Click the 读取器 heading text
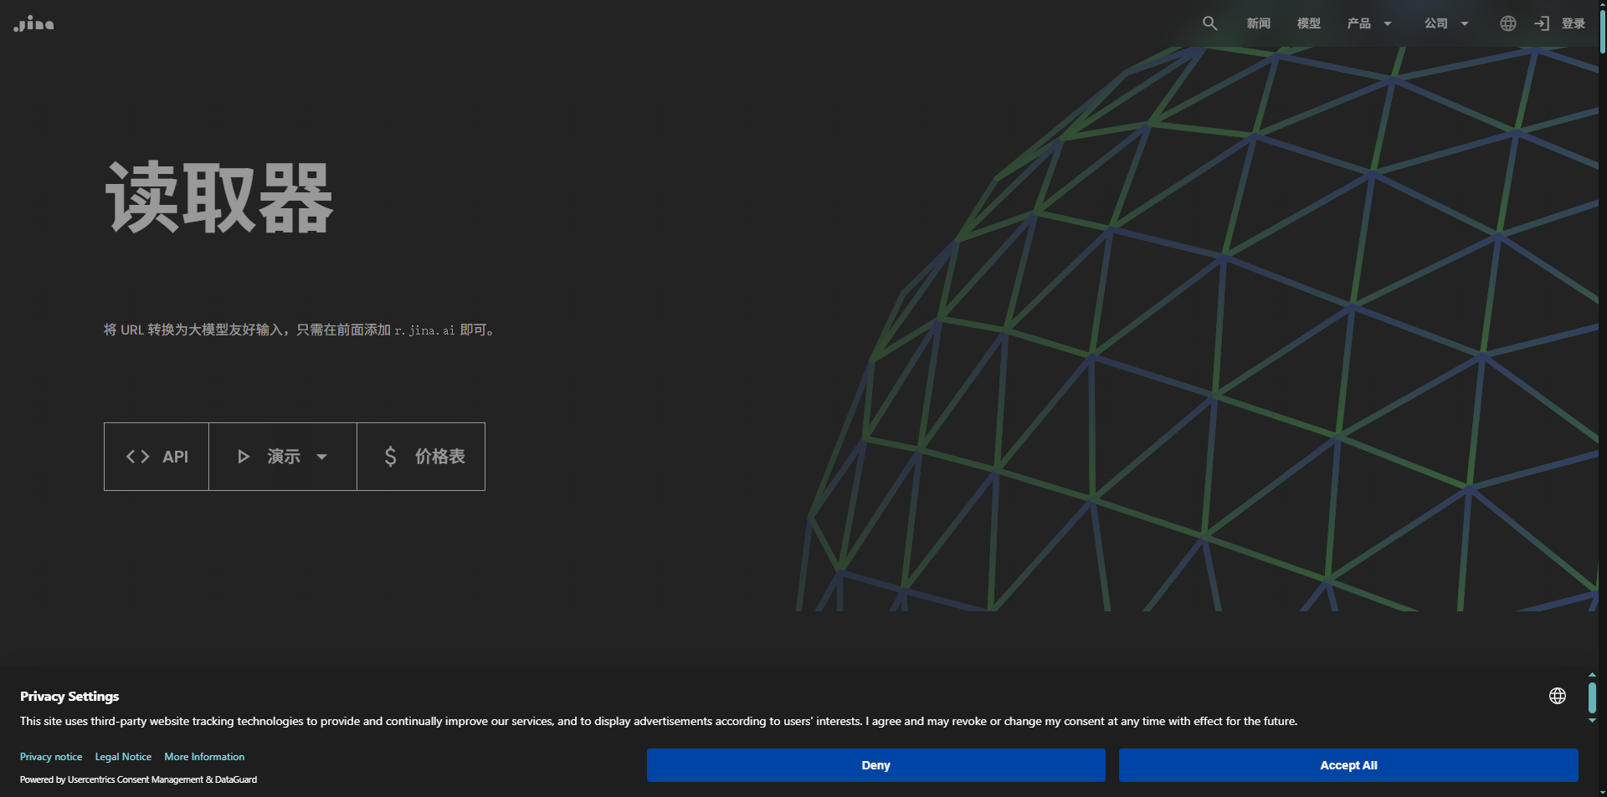Image resolution: width=1607 pixels, height=797 pixels. click(x=219, y=198)
